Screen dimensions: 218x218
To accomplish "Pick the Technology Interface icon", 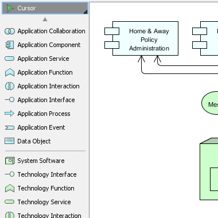I will [10, 174].
